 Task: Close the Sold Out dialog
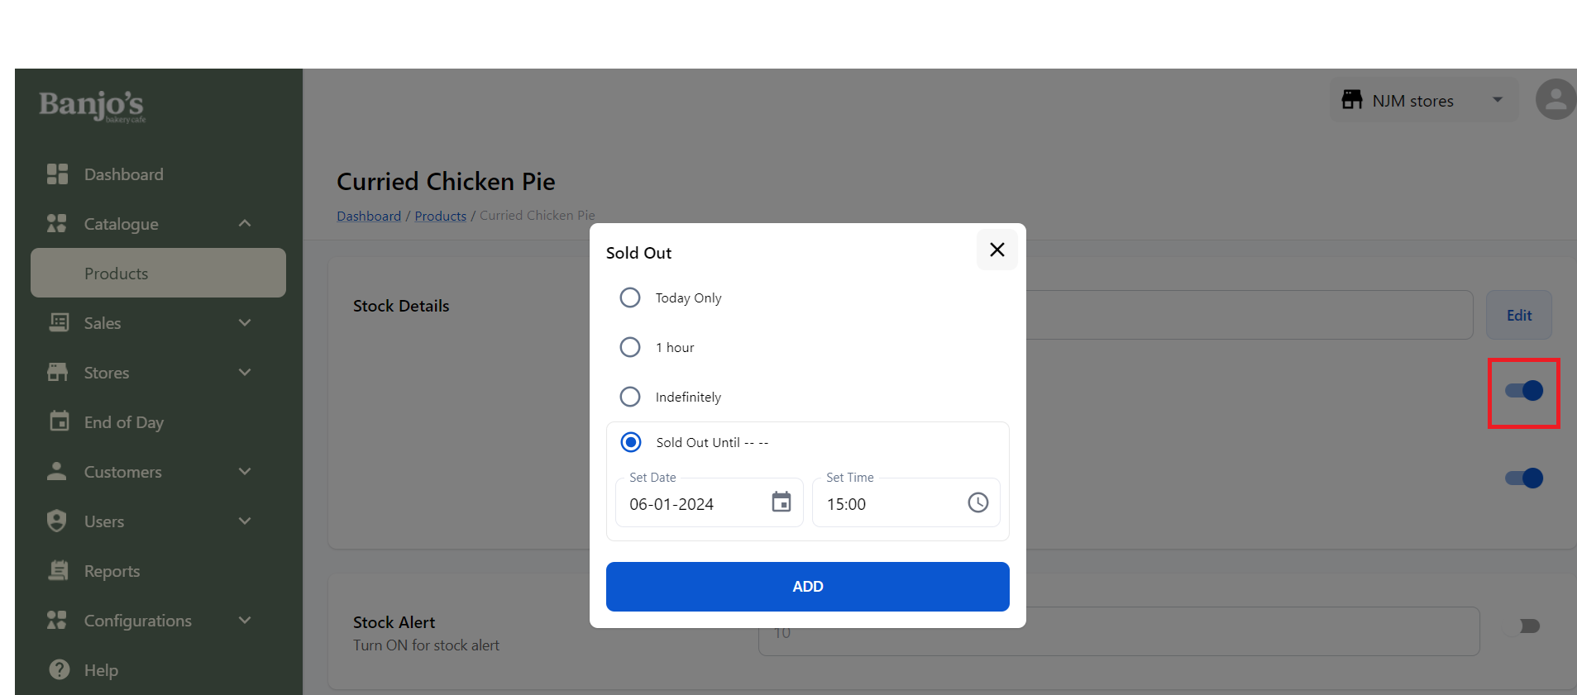pyautogui.click(x=997, y=250)
